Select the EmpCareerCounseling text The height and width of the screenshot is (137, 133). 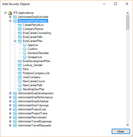tap(37, 33)
